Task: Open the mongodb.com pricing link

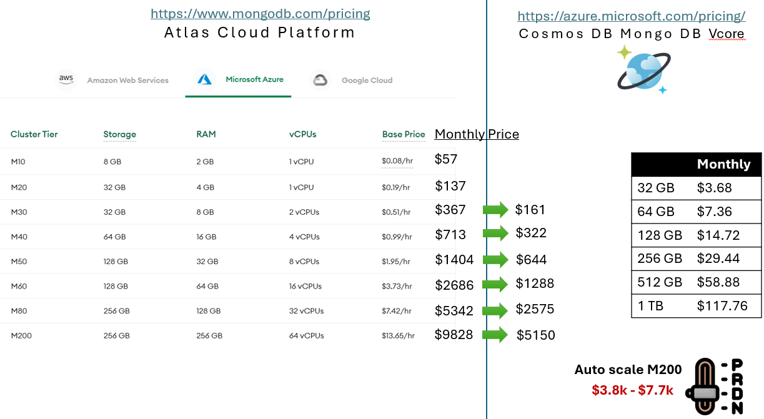Action: coord(260,14)
